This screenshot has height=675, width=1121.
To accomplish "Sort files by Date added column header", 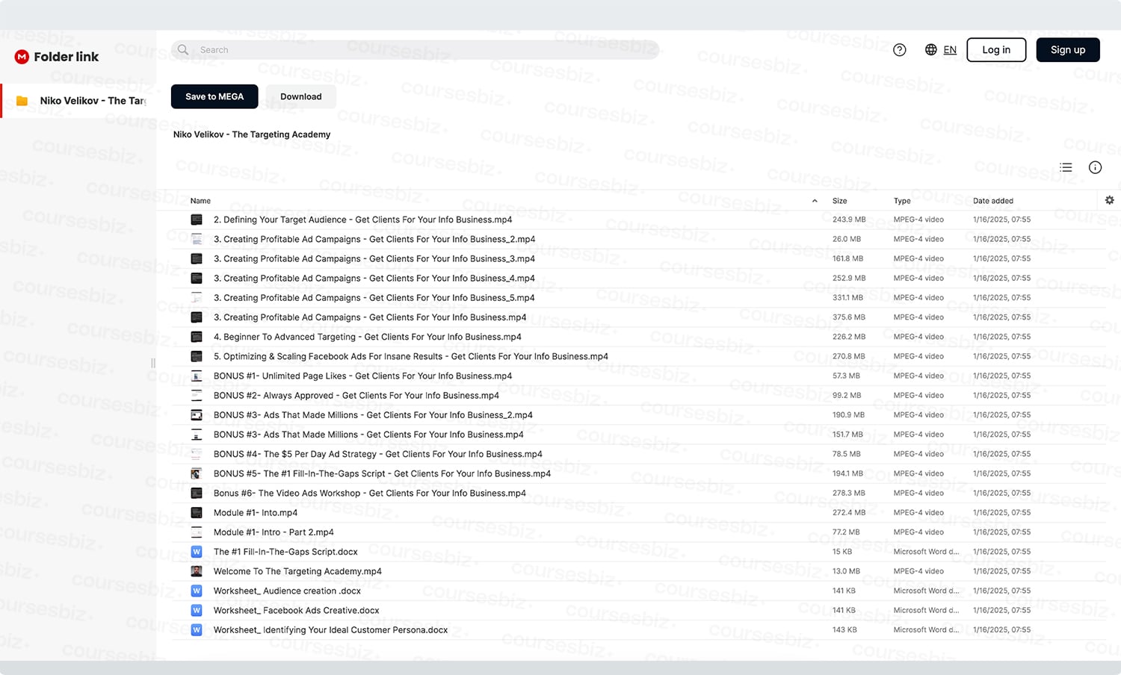I will [993, 201].
